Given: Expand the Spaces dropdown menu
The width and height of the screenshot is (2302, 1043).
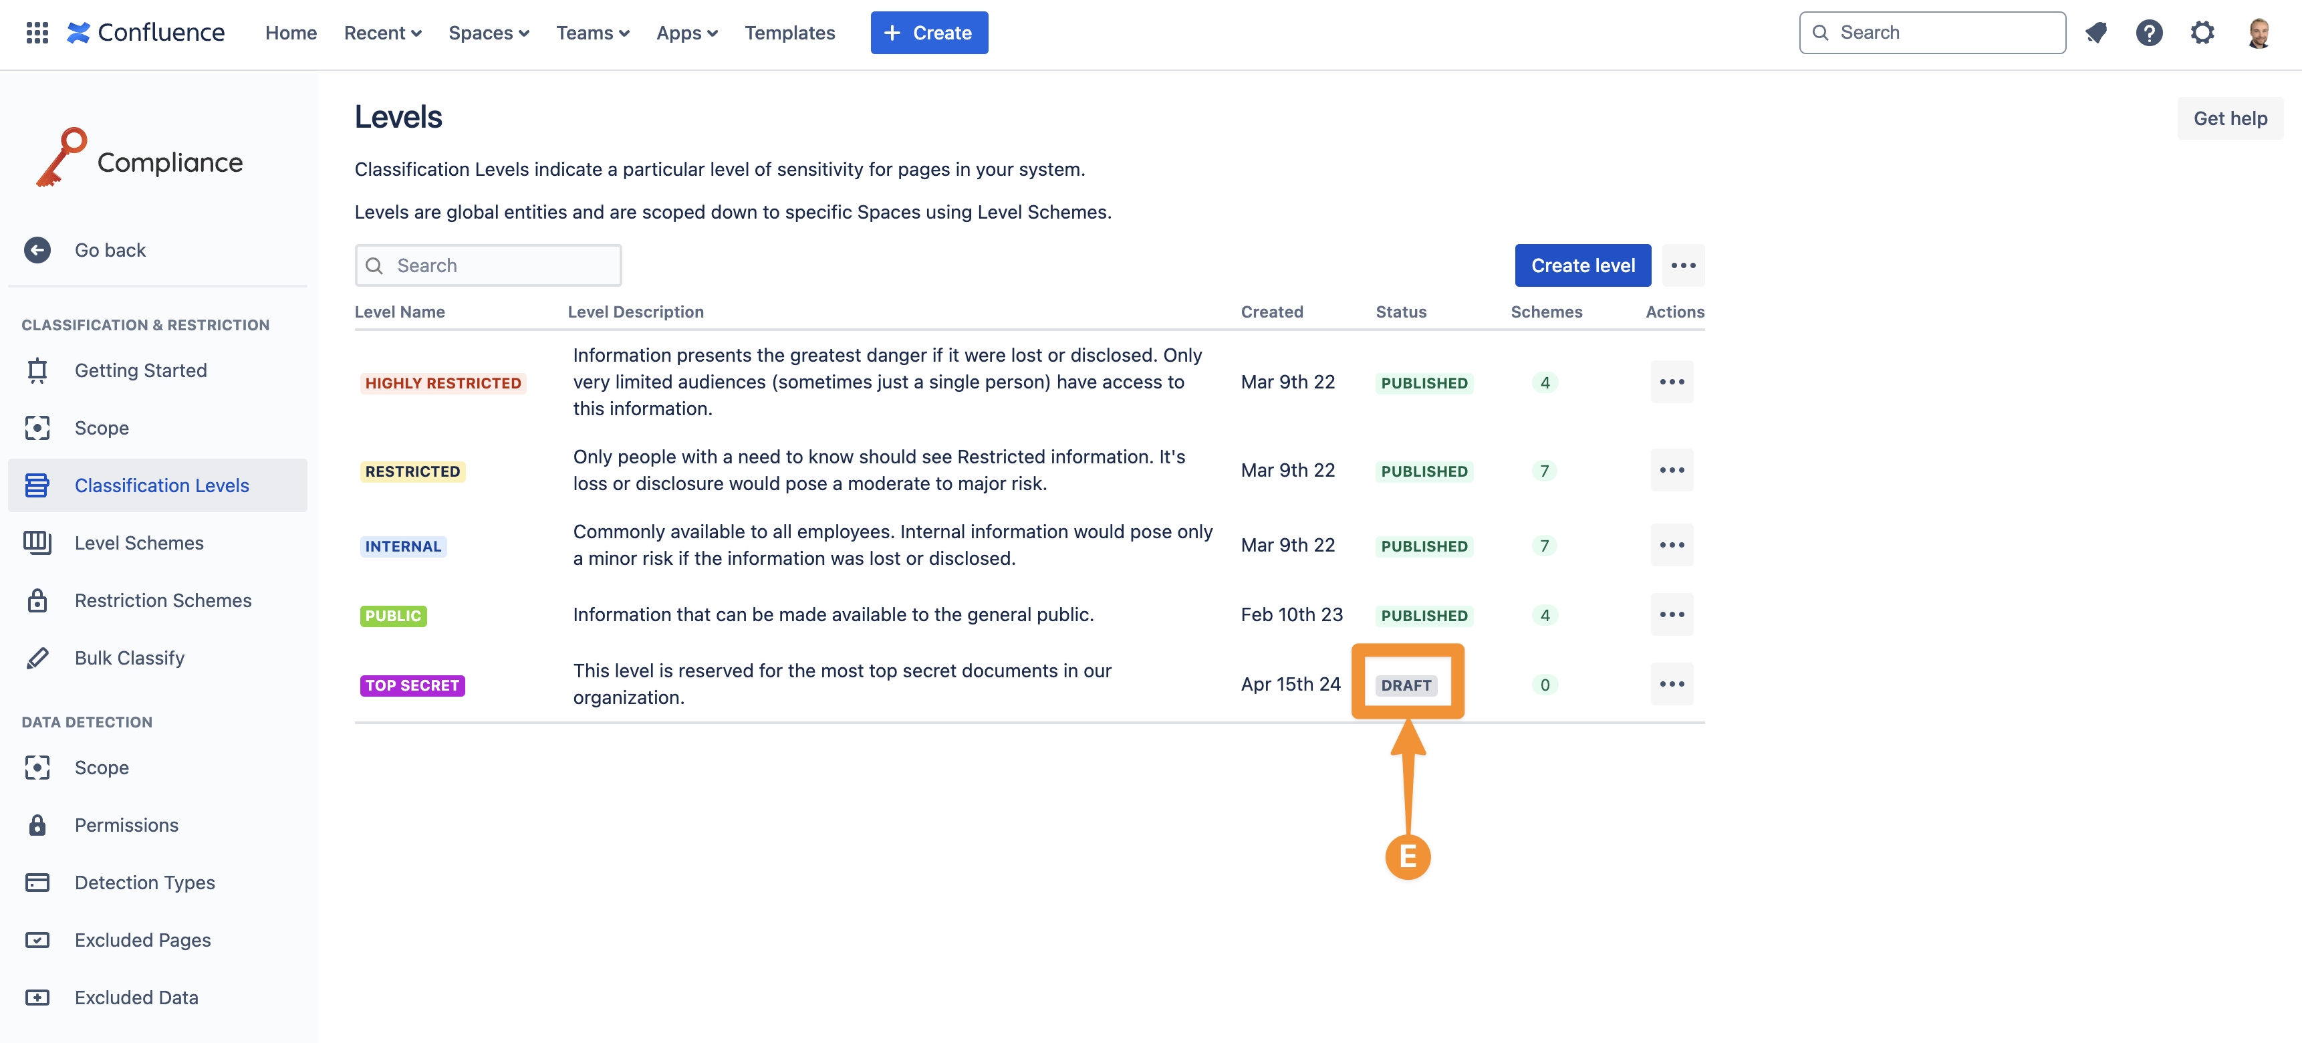Looking at the screenshot, I should (488, 33).
